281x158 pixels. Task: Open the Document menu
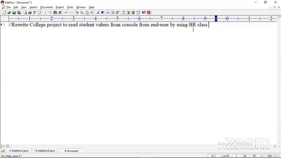click(x=47, y=7)
